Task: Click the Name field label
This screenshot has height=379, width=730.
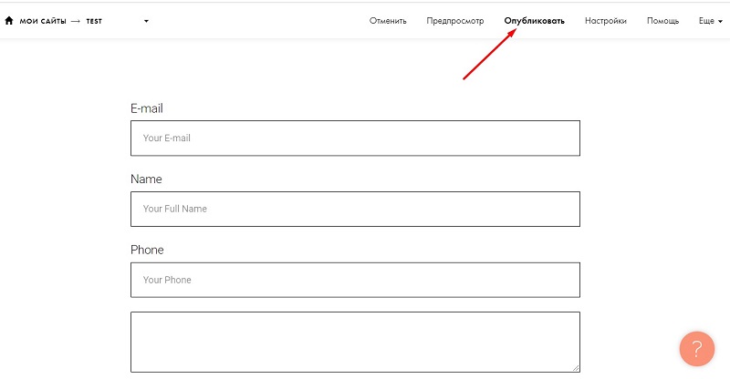Action: point(146,179)
